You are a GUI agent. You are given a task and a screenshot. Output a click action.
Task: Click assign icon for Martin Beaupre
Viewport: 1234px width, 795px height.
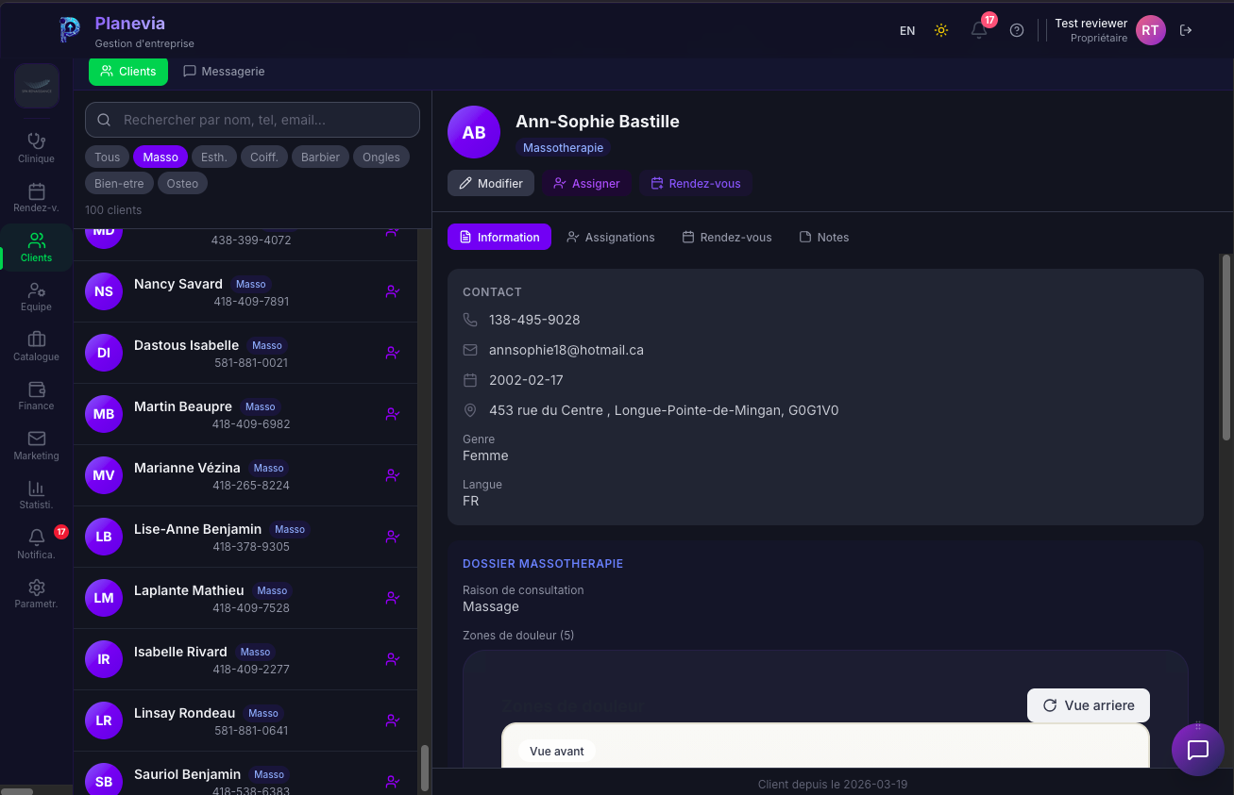[x=393, y=414]
